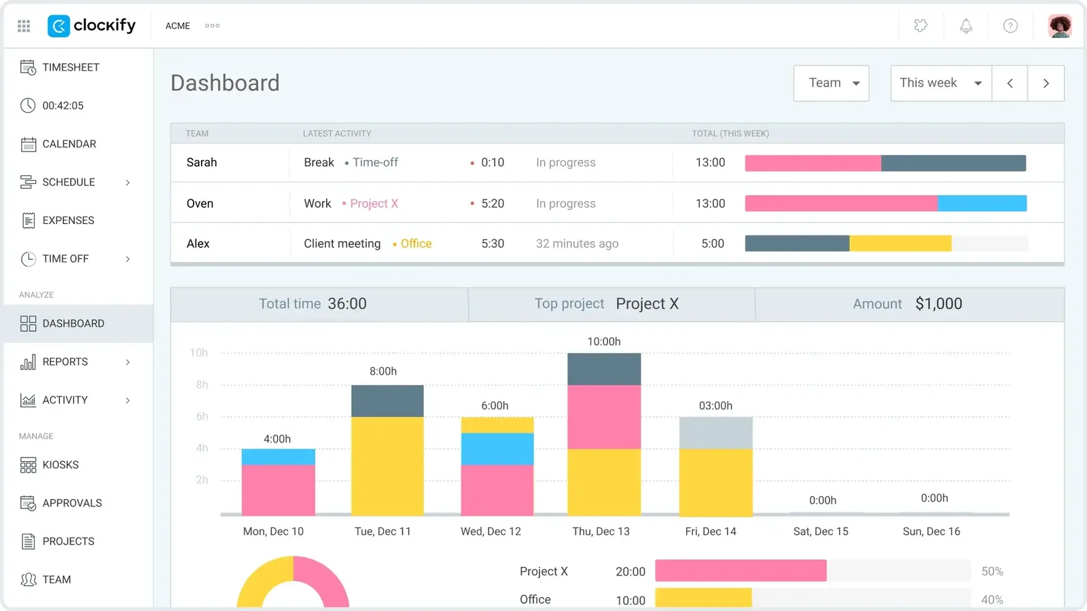Click the Team sidebar icon
The width and height of the screenshot is (1087, 611).
coord(28,580)
